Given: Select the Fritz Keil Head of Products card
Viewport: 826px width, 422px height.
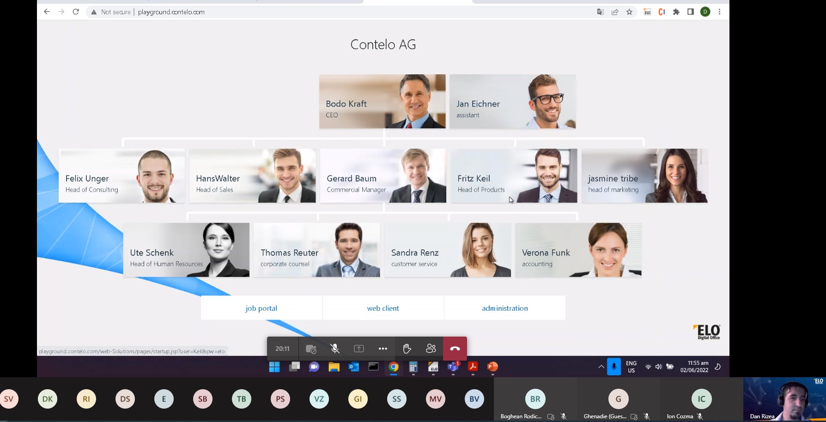Looking at the screenshot, I should [514, 176].
